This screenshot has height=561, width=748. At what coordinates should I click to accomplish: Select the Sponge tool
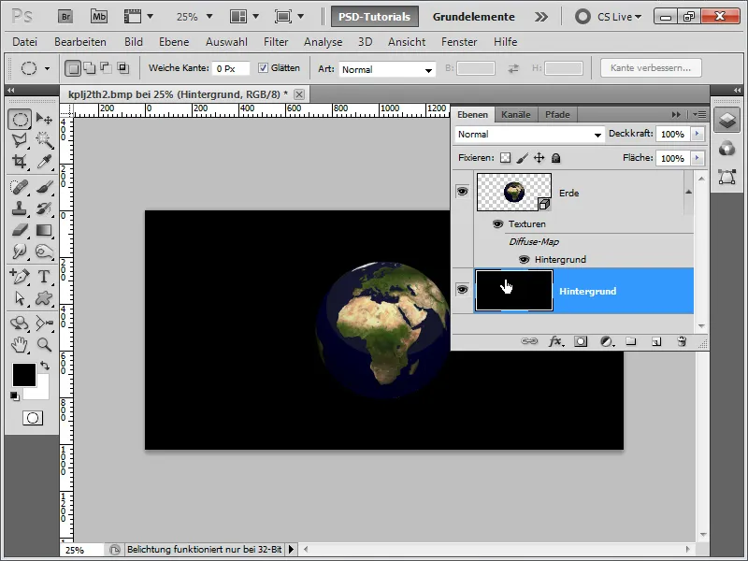point(44,252)
